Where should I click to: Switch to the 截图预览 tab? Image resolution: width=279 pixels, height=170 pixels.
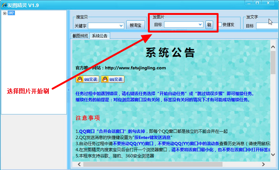click(x=80, y=36)
